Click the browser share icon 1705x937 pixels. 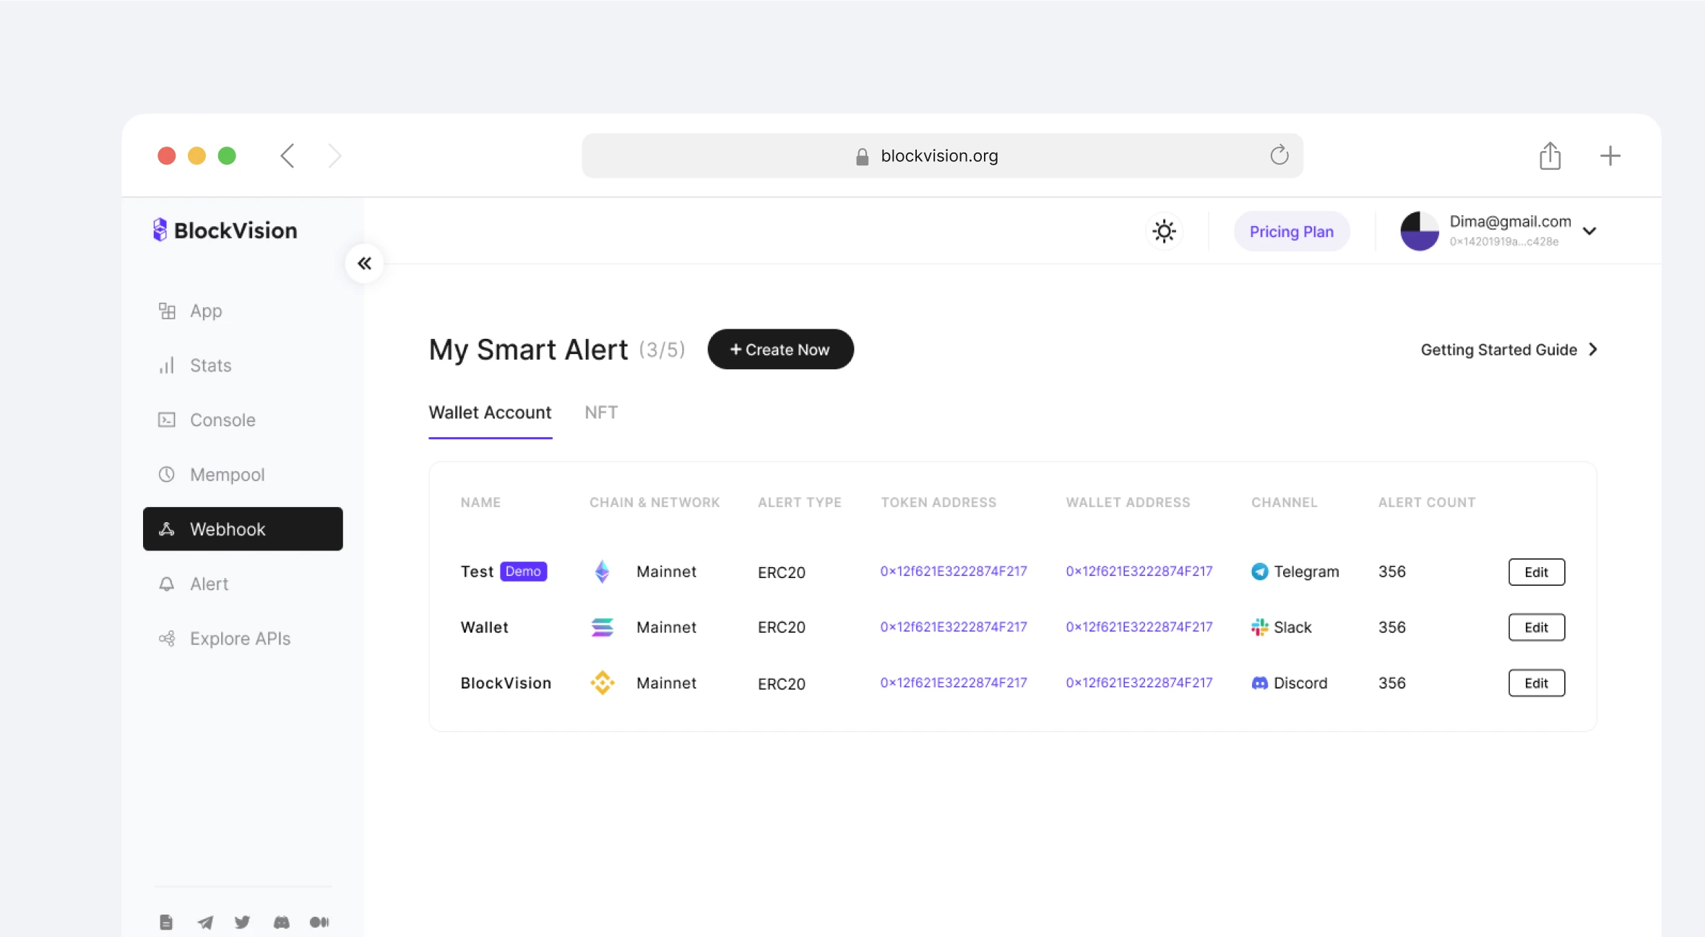pos(1550,155)
